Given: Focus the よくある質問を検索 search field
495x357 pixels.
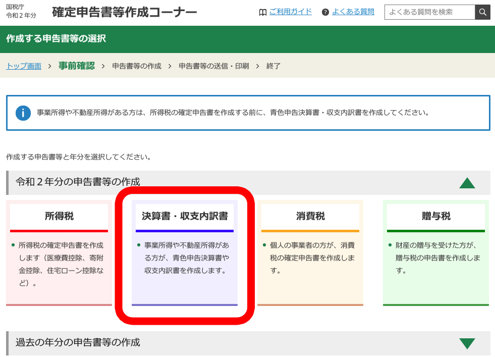Looking at the screenshot, I should [429, 12].
